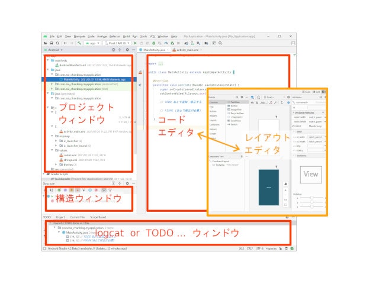This screenshot has width=379, height=284.
Task: Click the Back navigation arrow in toolbar
Action: (x=65, y=43)
